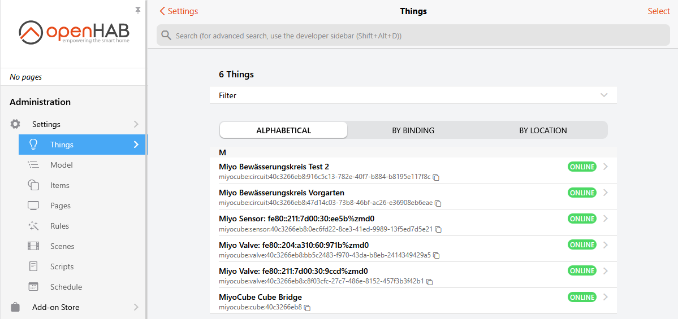Open details chevron for MiyoCube Cube Bridge
Image resolution: width=678 pixels, height=319 pixels.
tap(606, 297)
